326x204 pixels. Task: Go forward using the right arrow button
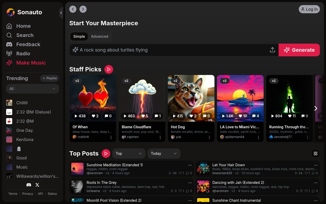(83, 9)
